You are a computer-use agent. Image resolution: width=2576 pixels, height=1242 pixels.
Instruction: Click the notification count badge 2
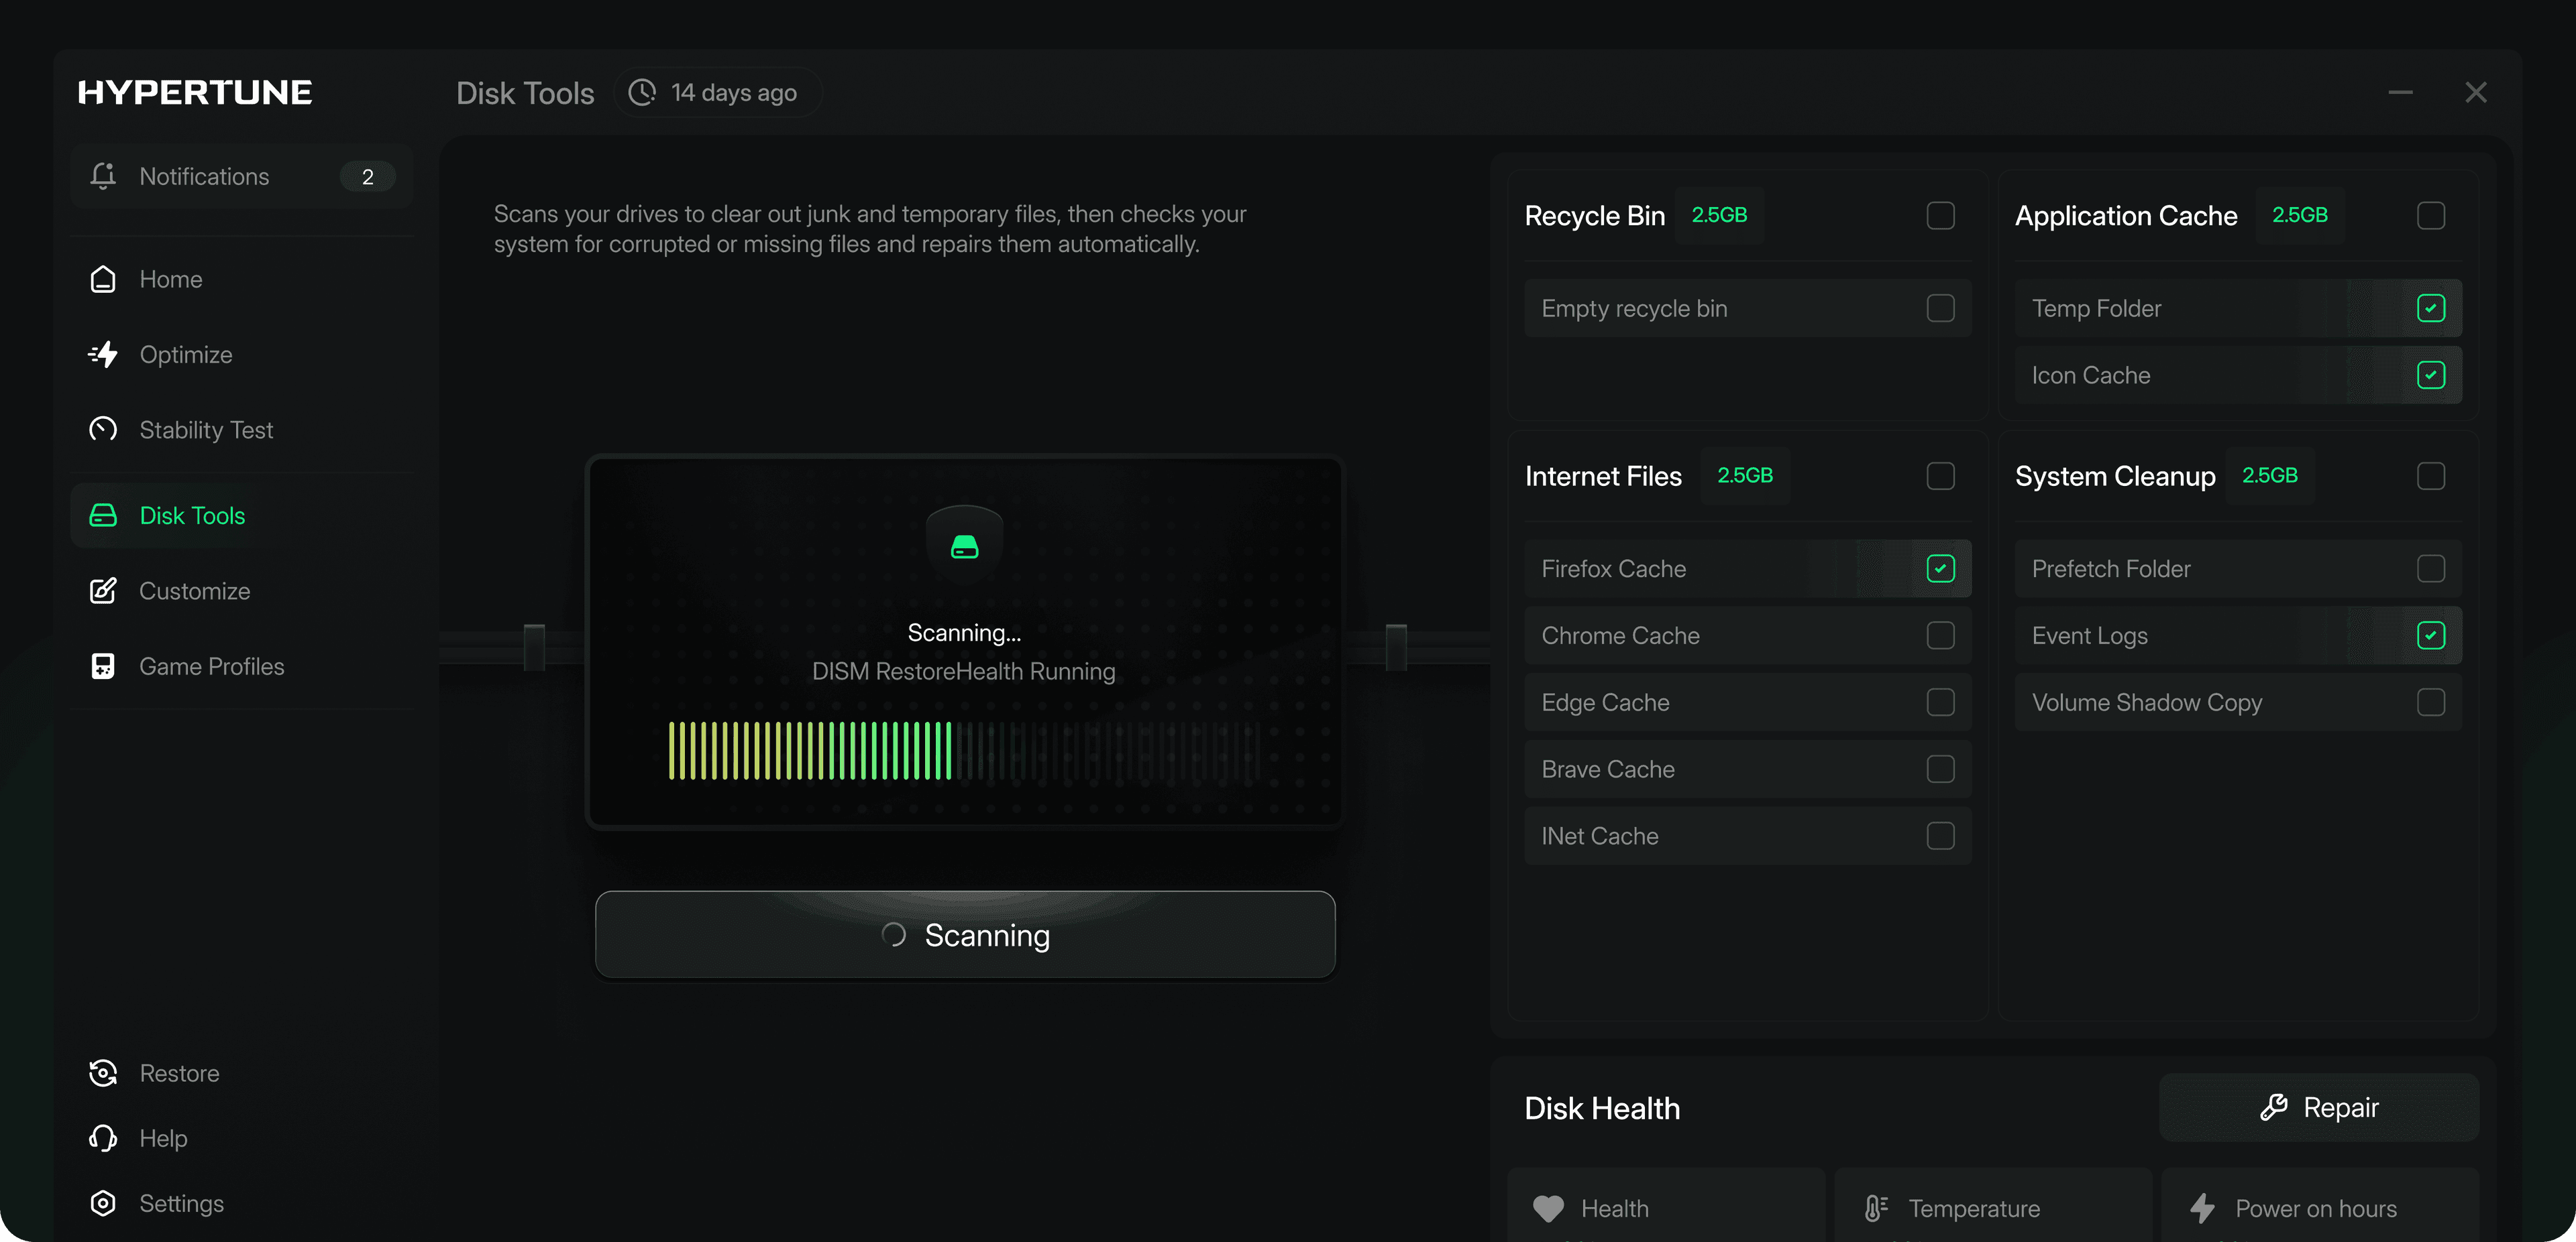(368, 176)
